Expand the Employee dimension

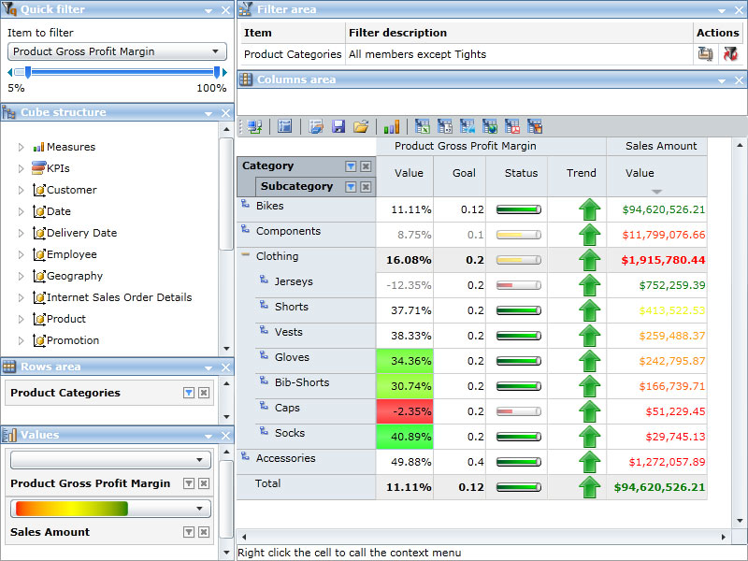coord(21,254)
